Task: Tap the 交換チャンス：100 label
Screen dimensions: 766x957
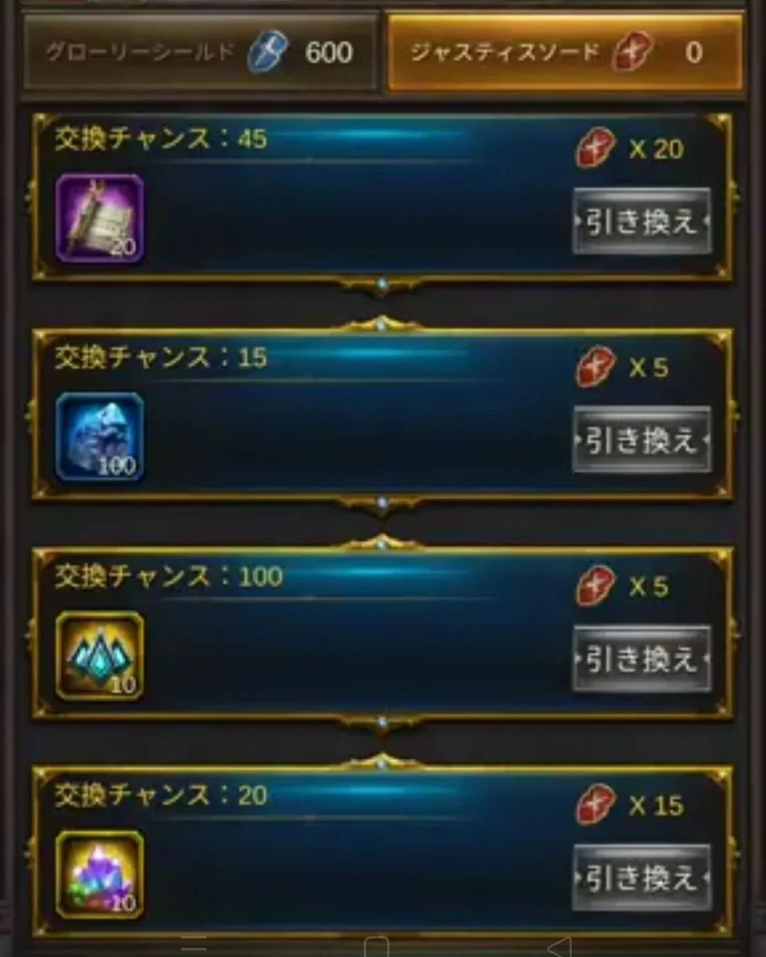Action: pos(169,576)
